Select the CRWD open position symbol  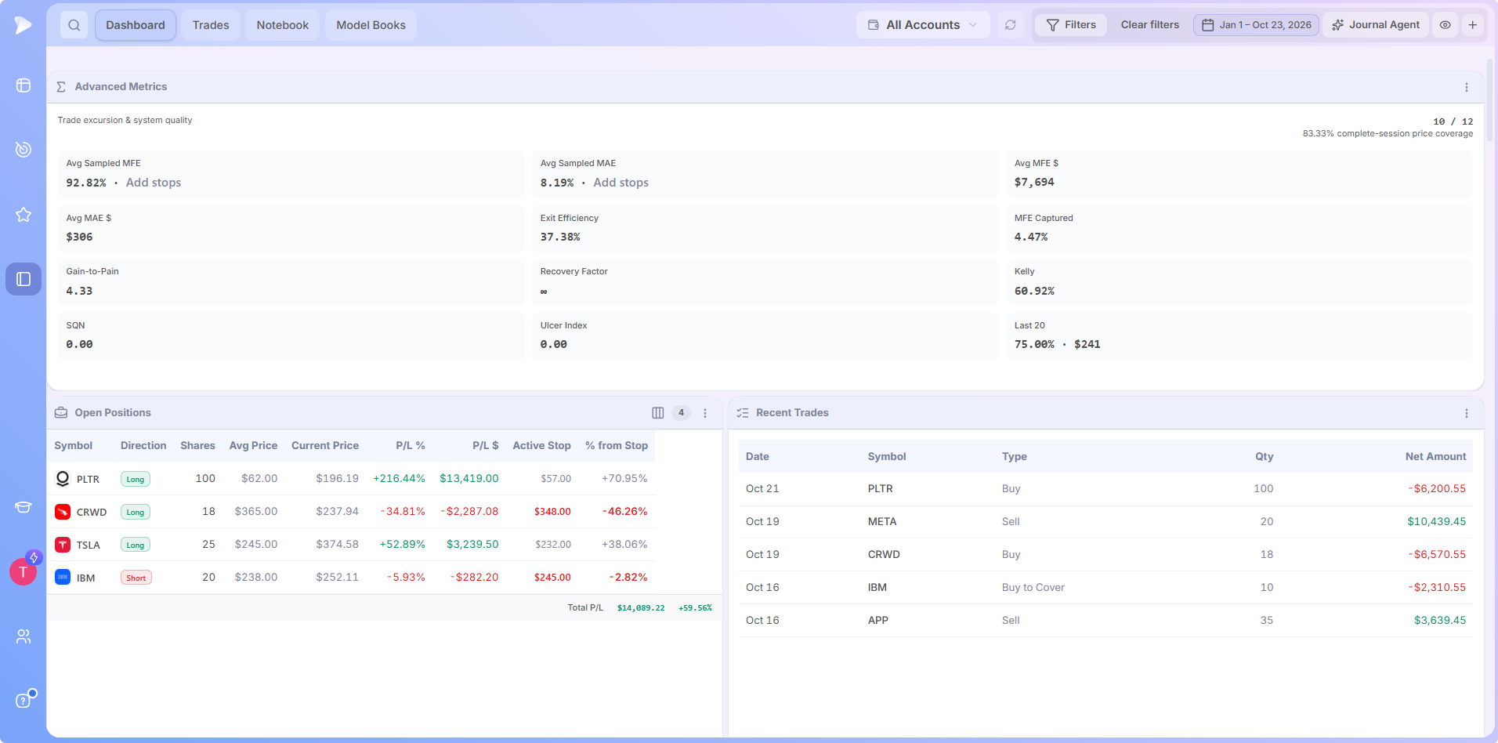[92, 513]
